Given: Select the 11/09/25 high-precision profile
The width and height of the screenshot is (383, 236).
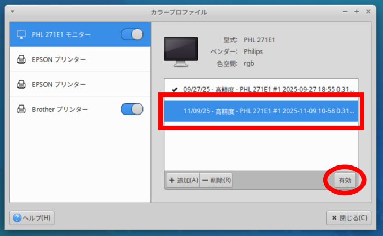Looking at the screenshot, I should 268,111.
